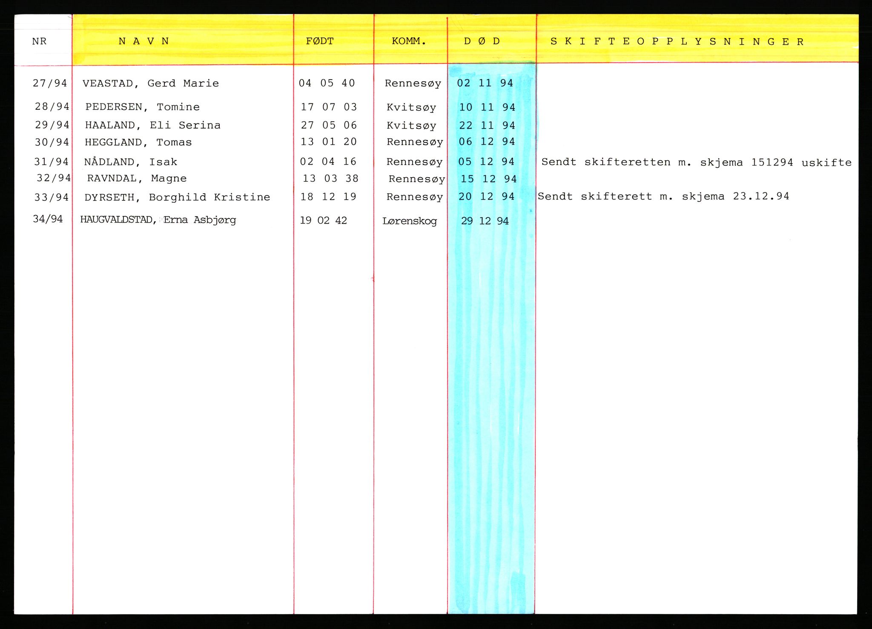
Task: Click municipality Lørenskog
Action: pyautogui.click(x=410, y=221)
